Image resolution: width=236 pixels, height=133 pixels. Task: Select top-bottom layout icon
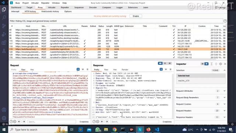[165, 63]
